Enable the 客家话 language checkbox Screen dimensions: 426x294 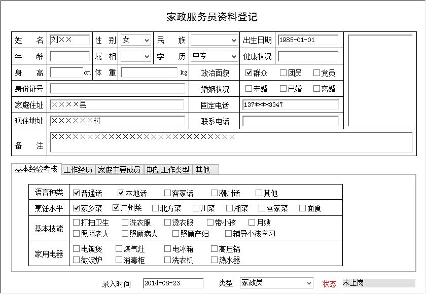[168, 193]
